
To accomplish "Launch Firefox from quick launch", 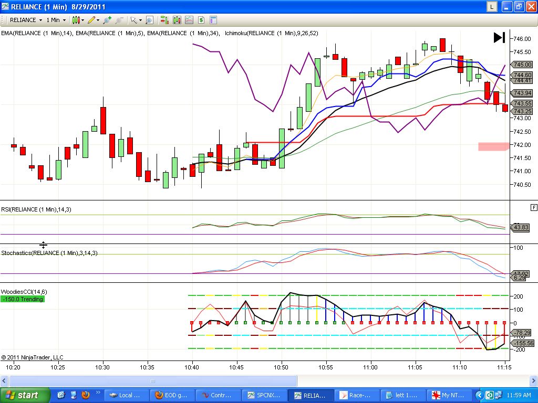I will click(x=86, y=395).
